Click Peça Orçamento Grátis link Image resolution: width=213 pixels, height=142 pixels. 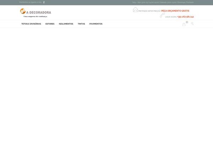(175, 11)
